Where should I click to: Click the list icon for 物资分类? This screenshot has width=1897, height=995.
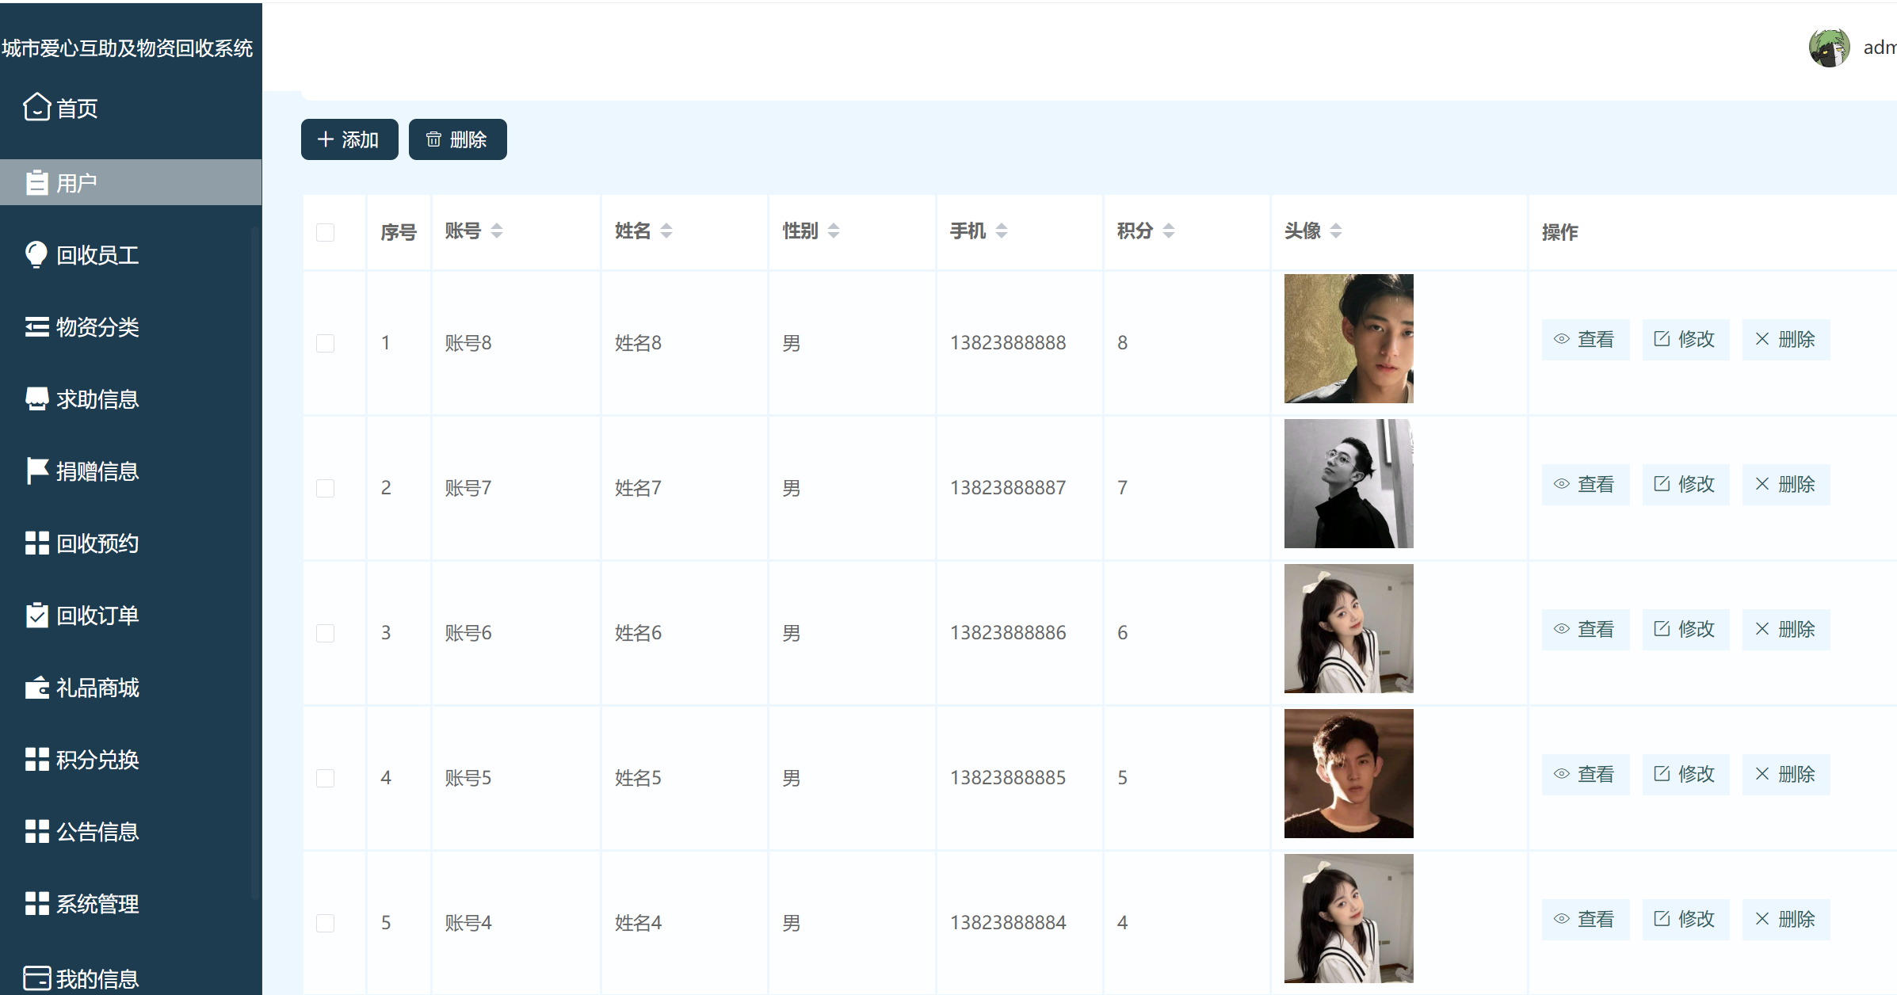coord(36,326)
